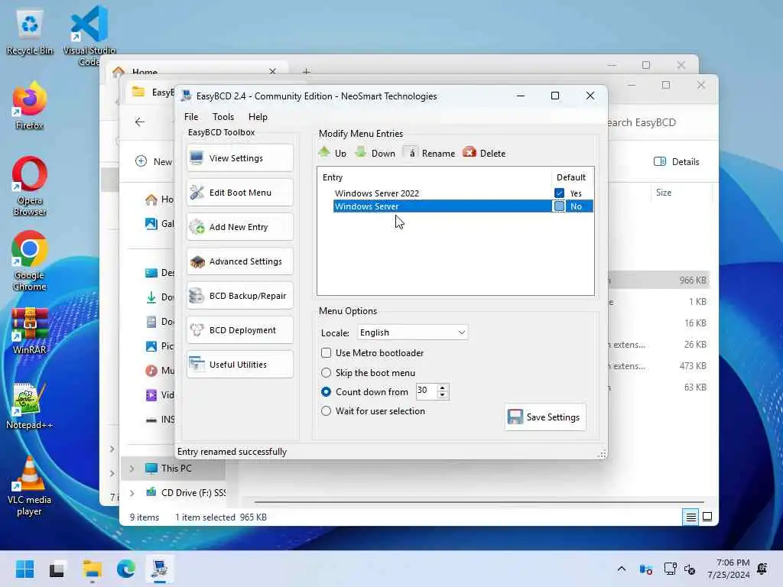The width and height of the screenshot is (783, 587).
Task: Select Skip the boot menu option
Action: coord(326,373)
